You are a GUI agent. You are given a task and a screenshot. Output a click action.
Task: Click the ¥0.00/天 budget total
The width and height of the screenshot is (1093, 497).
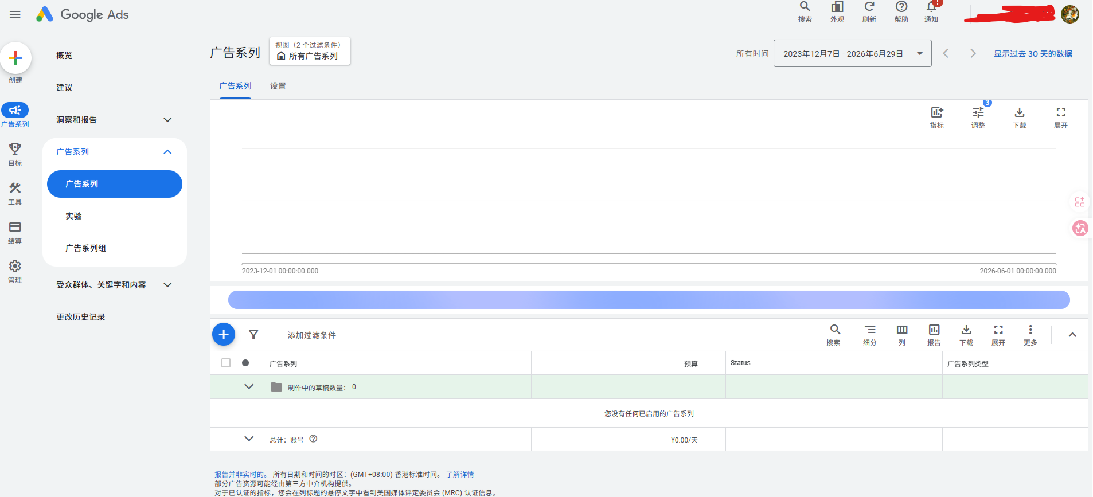point(684,440)
